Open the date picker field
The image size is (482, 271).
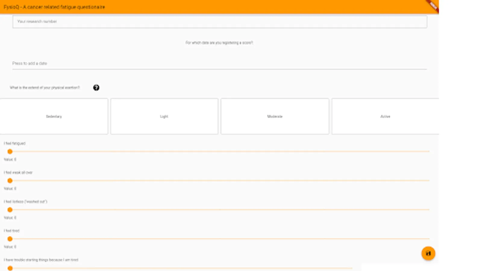click(220, 64)
